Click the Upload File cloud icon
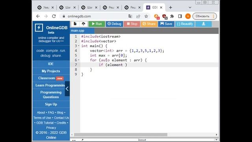 [x=83, y=24]
